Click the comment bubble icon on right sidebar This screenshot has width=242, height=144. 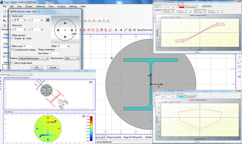pyautogui.click(x=239, y=76)
